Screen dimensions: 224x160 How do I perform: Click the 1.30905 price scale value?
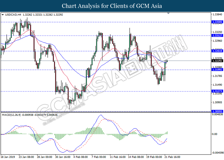(x=217, y=102)
